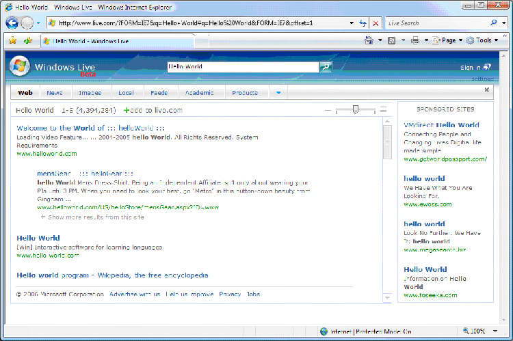
Task: Click the Home page icon
Action: point(369,40)
